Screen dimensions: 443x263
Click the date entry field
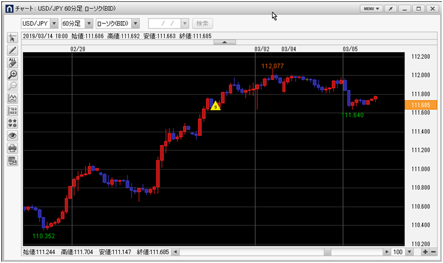[x=165, y=23]
